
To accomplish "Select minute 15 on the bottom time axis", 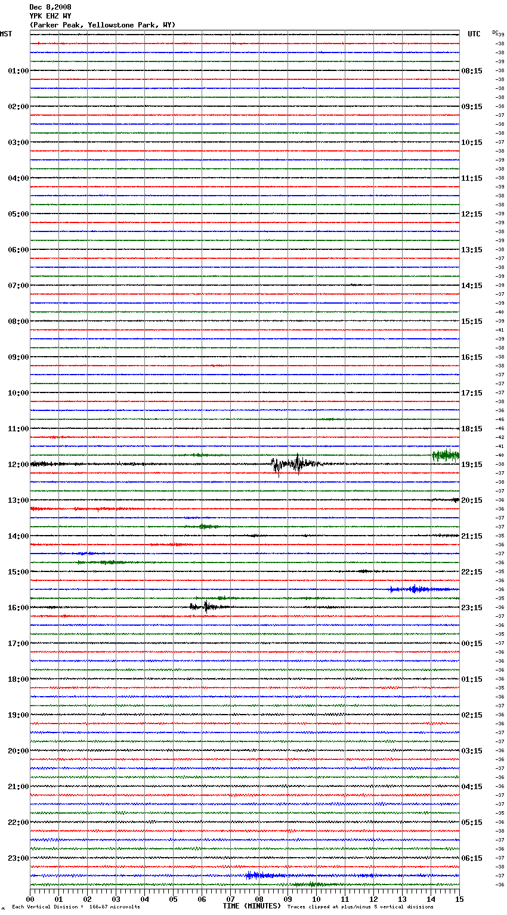I will (x=459, y=899).
